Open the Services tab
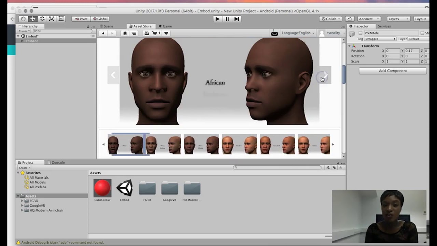This screenshot has height=246, width=437. coord(384,26)
